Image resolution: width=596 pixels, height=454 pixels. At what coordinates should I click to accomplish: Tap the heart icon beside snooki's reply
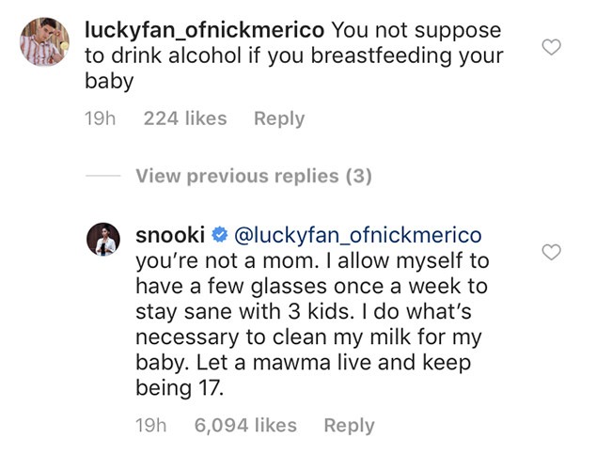click(551, 252)
